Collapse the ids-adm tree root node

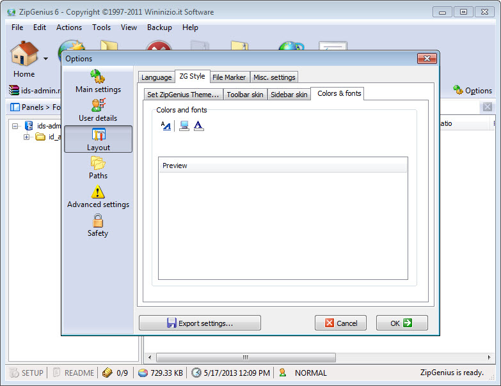pyautogui.click(x=15, y=126)
